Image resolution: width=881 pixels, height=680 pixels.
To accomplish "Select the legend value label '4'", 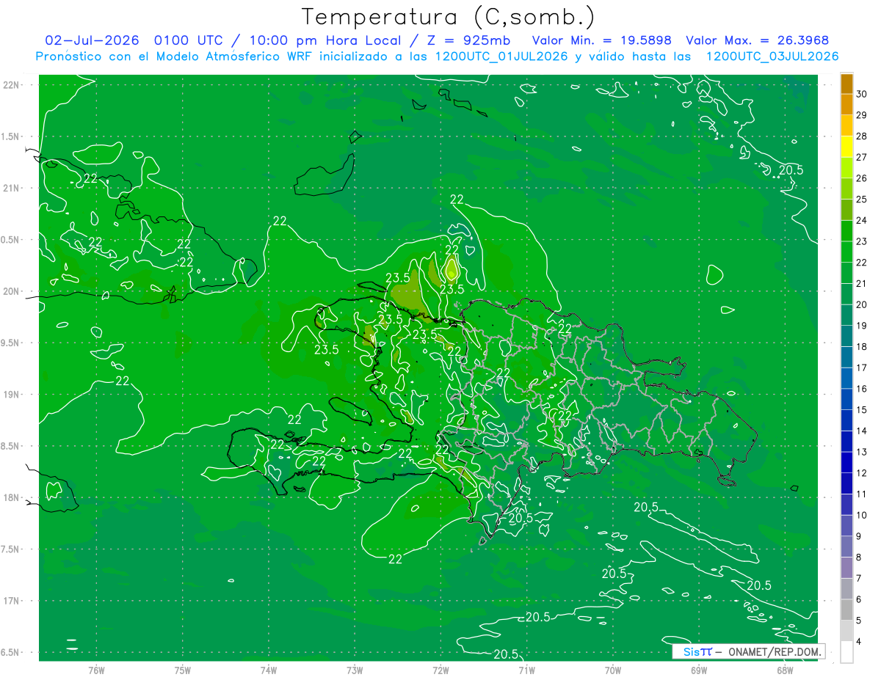I will pyautogui.click(x=859, y=642).
